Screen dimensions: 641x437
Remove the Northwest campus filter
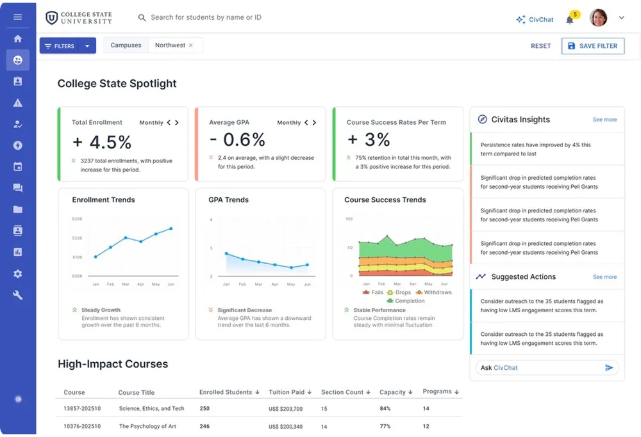tap(190, 45)
